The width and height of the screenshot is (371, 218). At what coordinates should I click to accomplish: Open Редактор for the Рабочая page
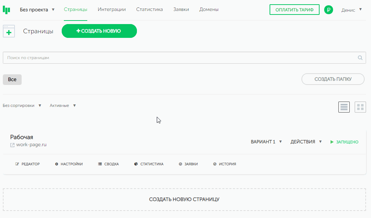pyautogui.click(x=28, y=164)
